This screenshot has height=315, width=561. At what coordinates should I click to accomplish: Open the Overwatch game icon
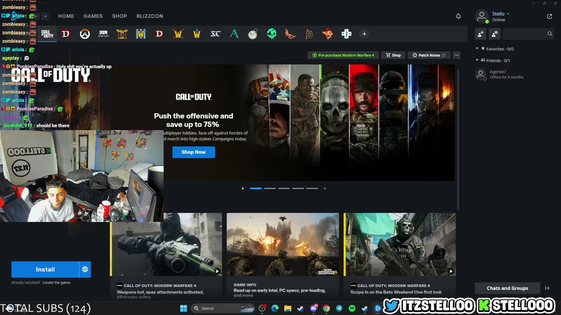85,34
